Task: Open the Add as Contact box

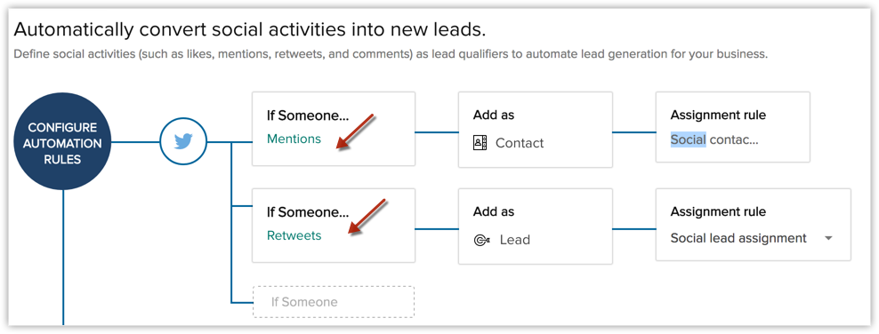Action: tap(536, 130)
